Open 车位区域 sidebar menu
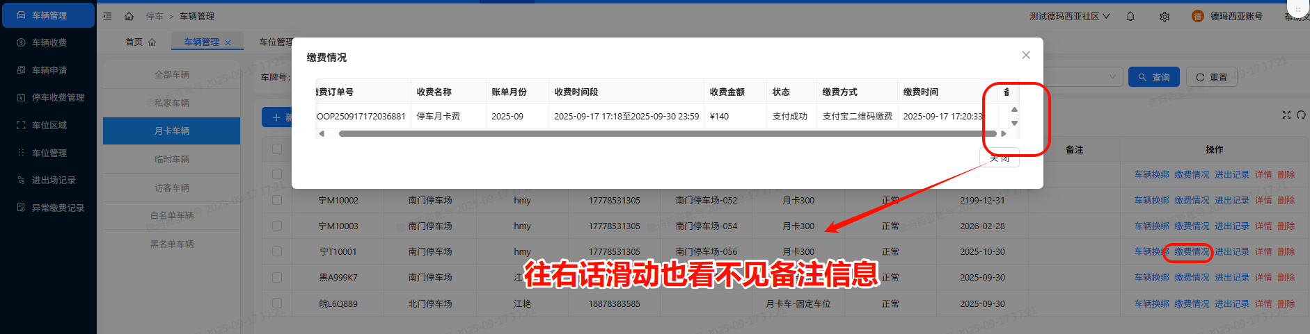The height and width of the screenshot is (334, 1310). [48, 125]
